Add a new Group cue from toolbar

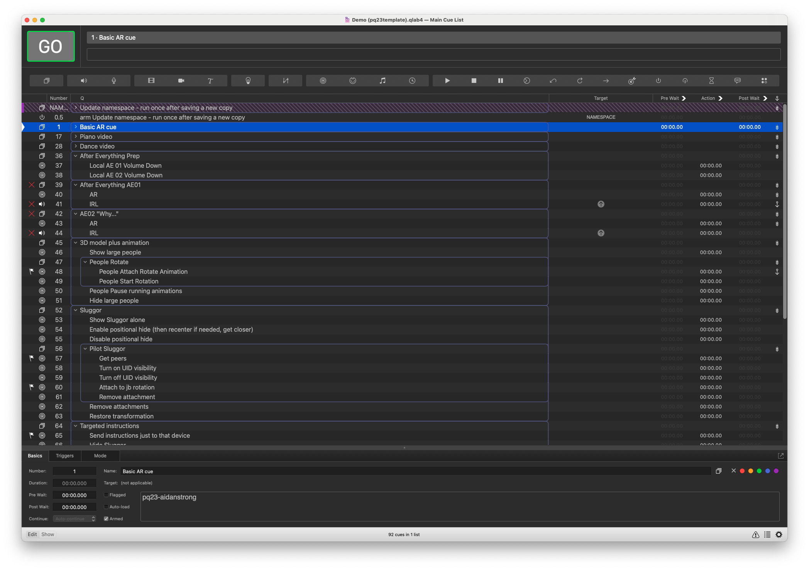pyautogui.click(x=46, y=81)
